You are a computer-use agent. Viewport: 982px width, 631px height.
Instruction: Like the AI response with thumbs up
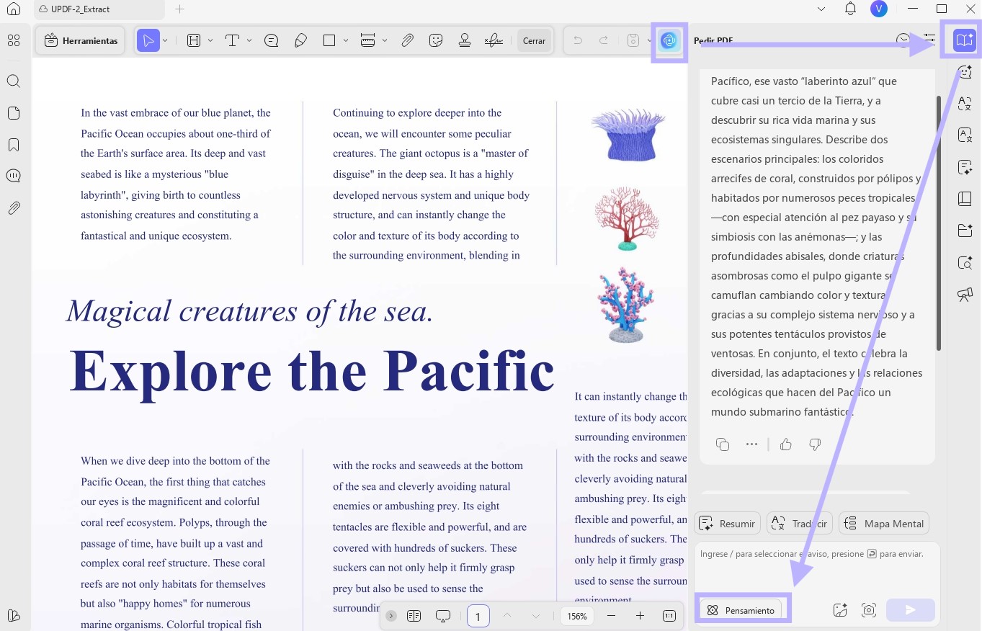click(786, 444)
